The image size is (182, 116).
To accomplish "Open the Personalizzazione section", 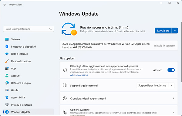I will click(x=29, y=61).
